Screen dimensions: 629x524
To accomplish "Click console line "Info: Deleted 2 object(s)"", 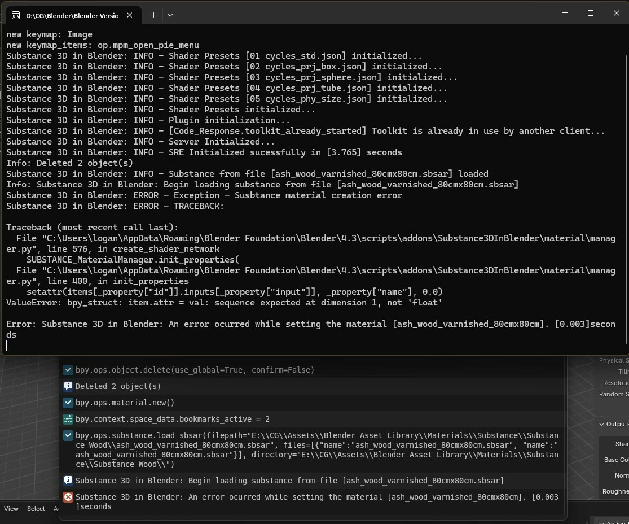I will [69, 163].
